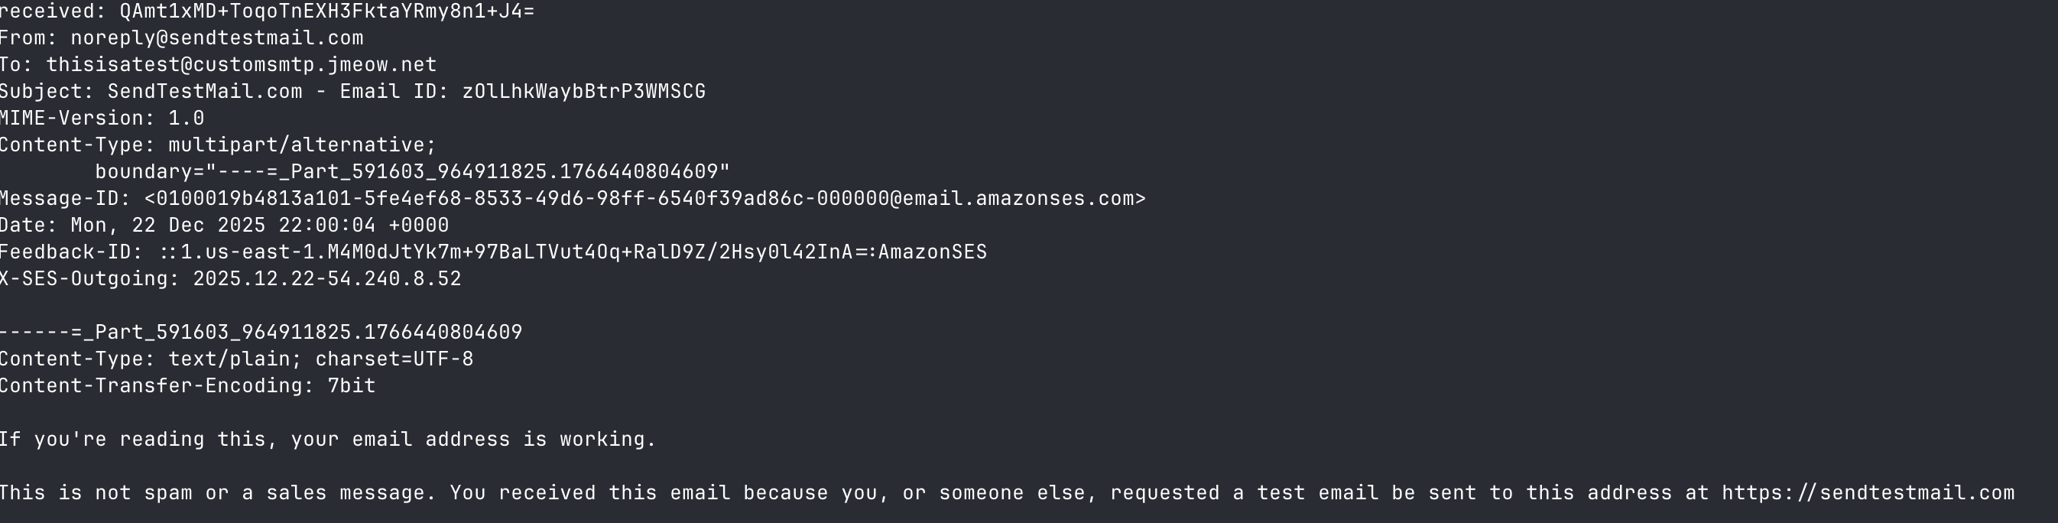
Task: Click the thisisatest@customsmtp.jmeow.net recipient address
Action: click(x=242, y=65)
